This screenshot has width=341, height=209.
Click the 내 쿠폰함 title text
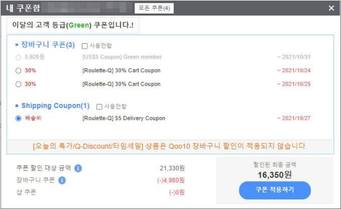pyautogui.click(x=23, y=8)
